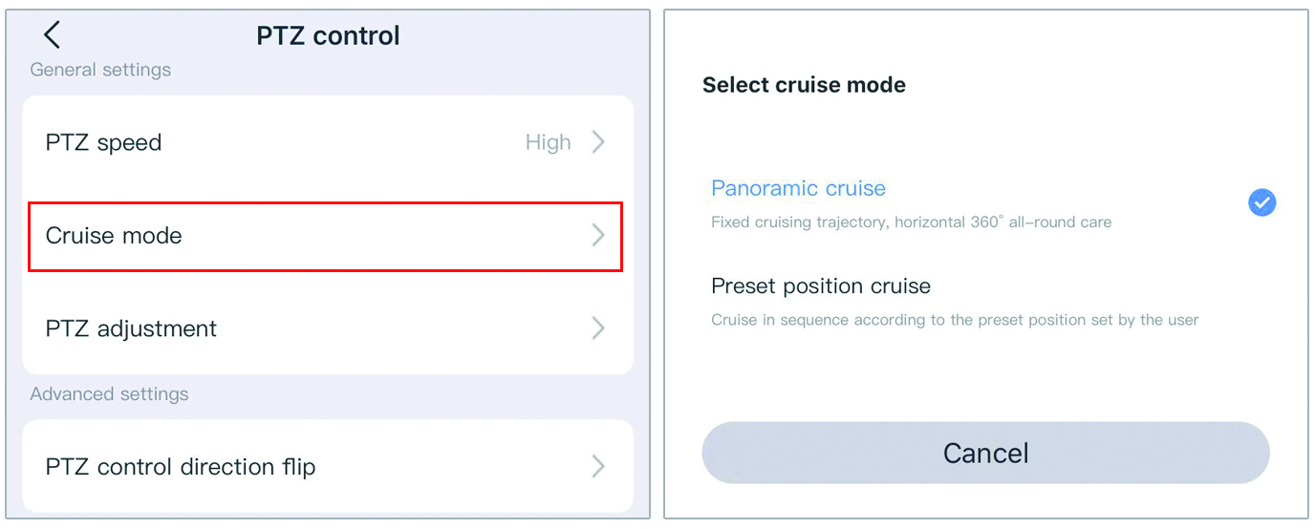
Task: Open PTZ control direction flip setting
Action: [328, 466]
